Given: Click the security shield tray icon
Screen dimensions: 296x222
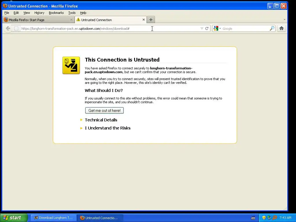Looking at the screenshot, I should point(264,218).
